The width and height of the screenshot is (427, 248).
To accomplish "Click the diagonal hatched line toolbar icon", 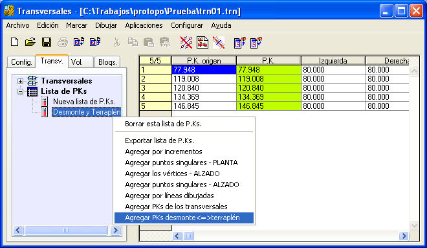I will tap(219, 43).
